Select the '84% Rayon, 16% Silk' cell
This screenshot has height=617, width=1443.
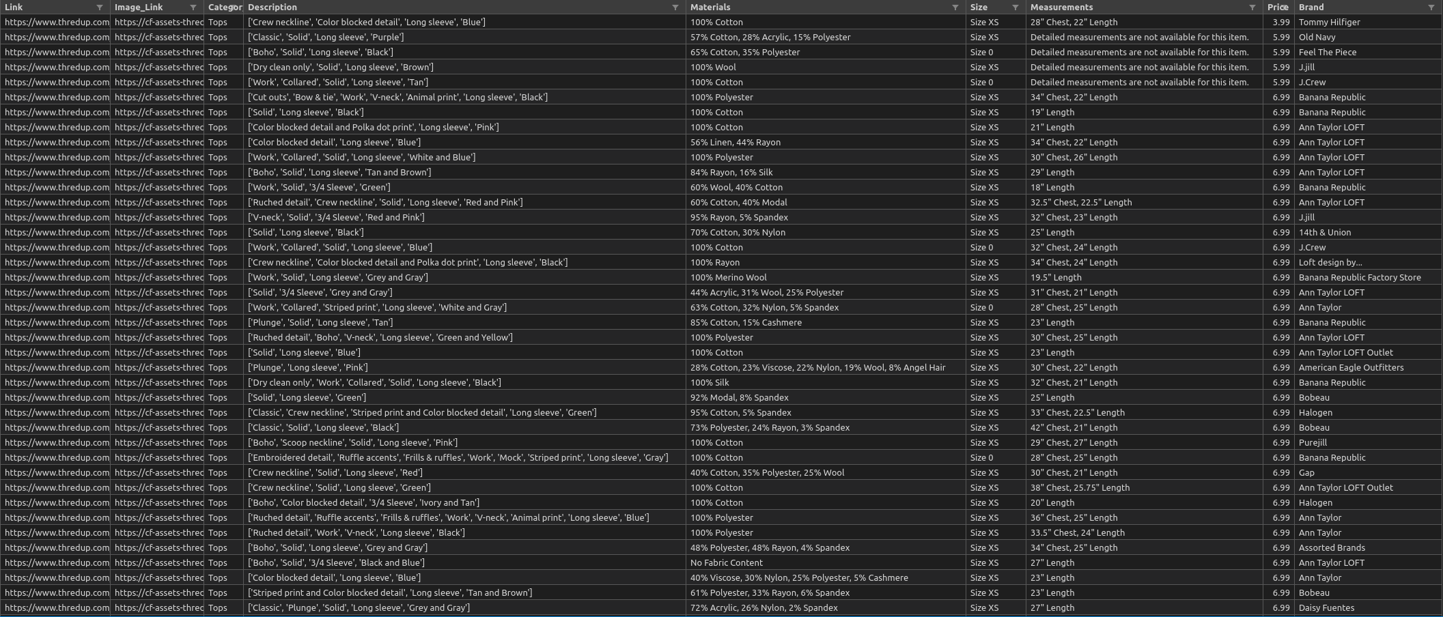(x=826, y=173)
